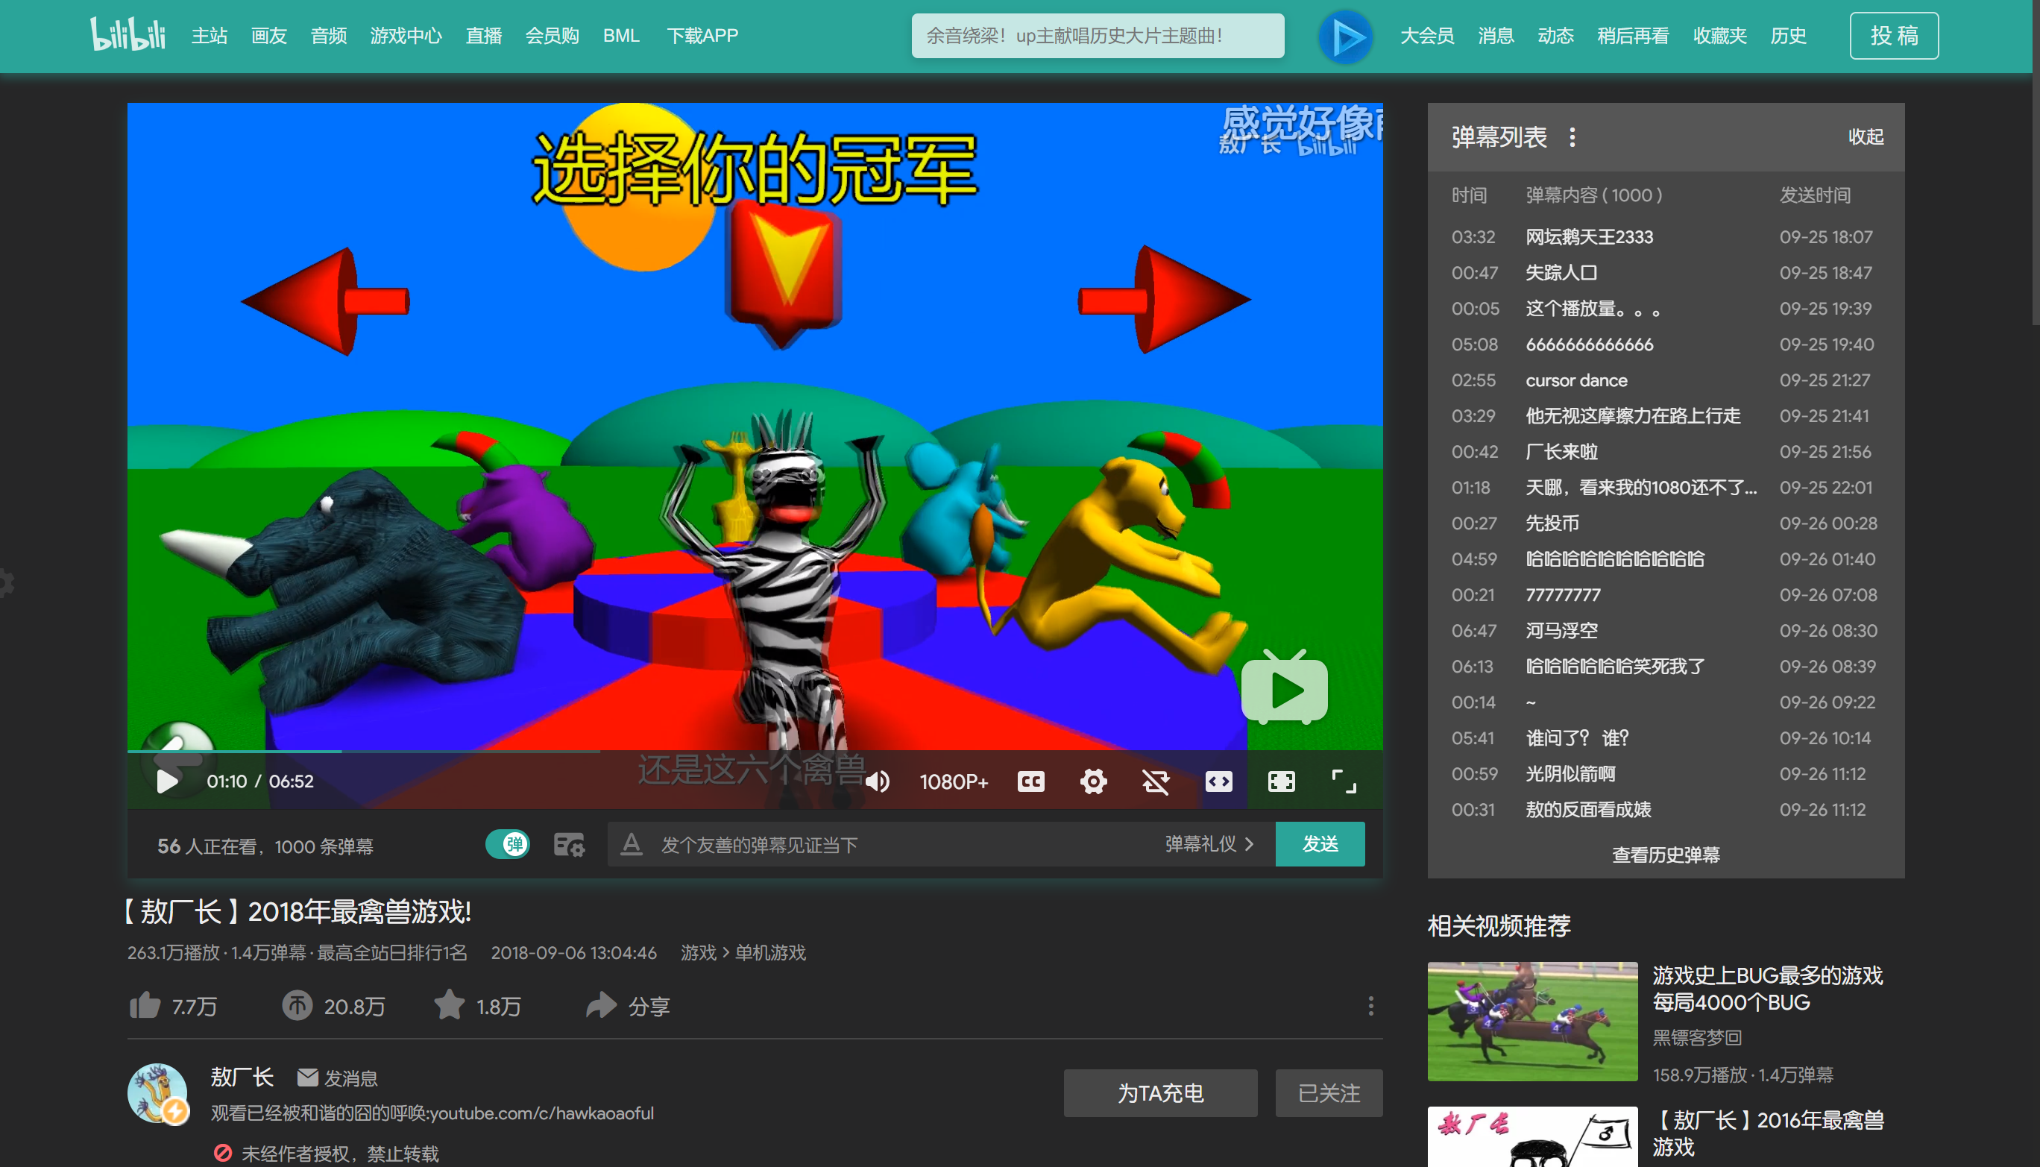Viewport: 2040px width, 1167px height.
Task: Like the video with thumbs-up icon
Action: [x=145, y=1005]
